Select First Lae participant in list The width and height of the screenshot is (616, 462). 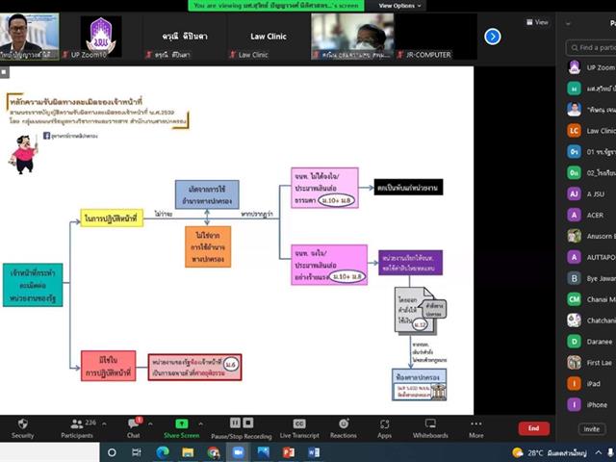(591, 362)
